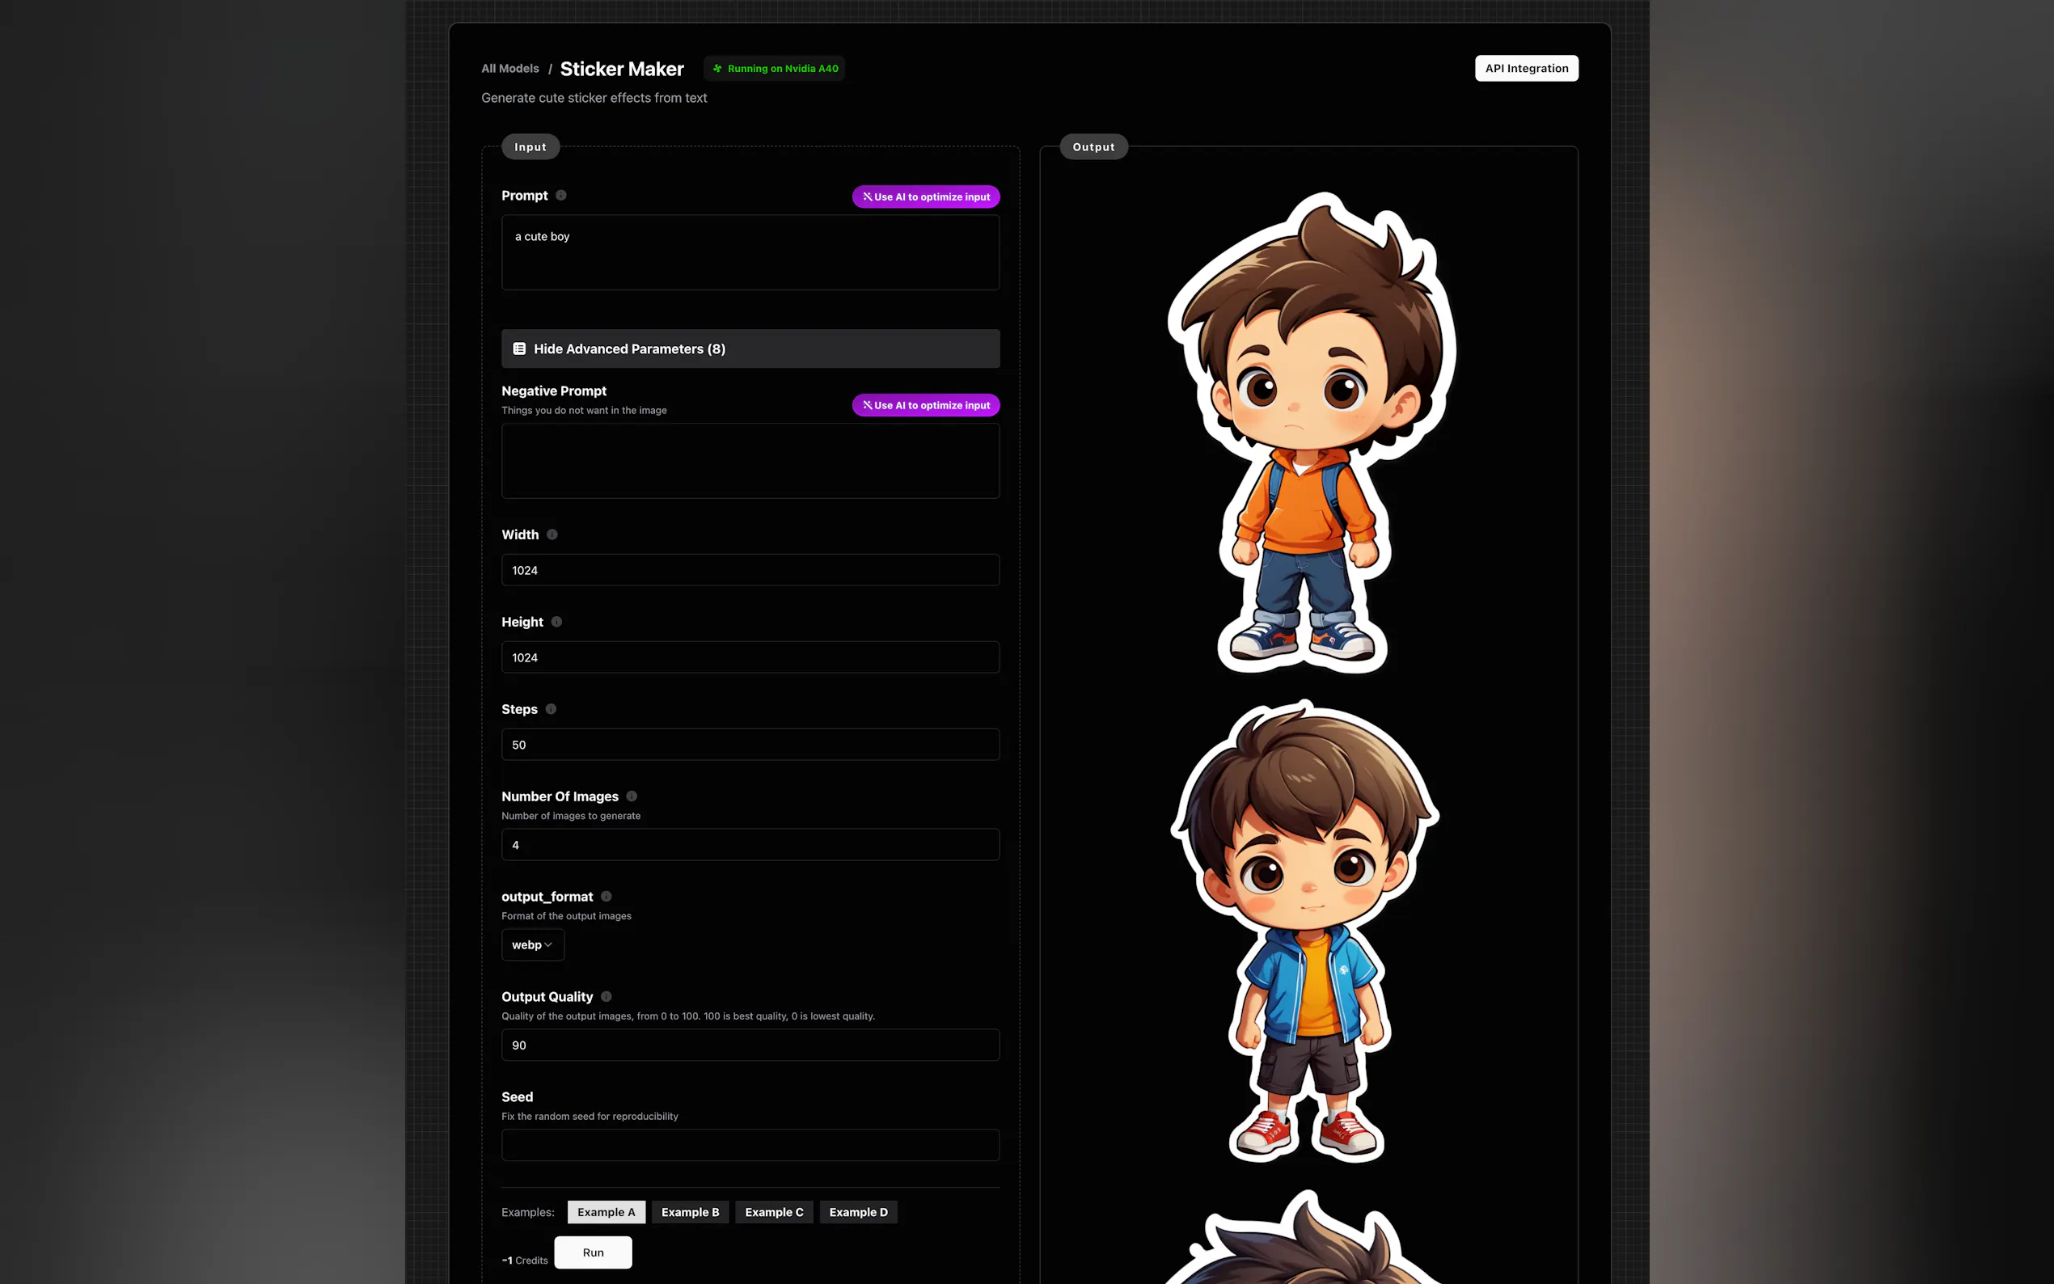Screen dimensions: 2054x1284
Task: Load the Example D preset
Action: pyautogui.click(x=858, y=1212)
